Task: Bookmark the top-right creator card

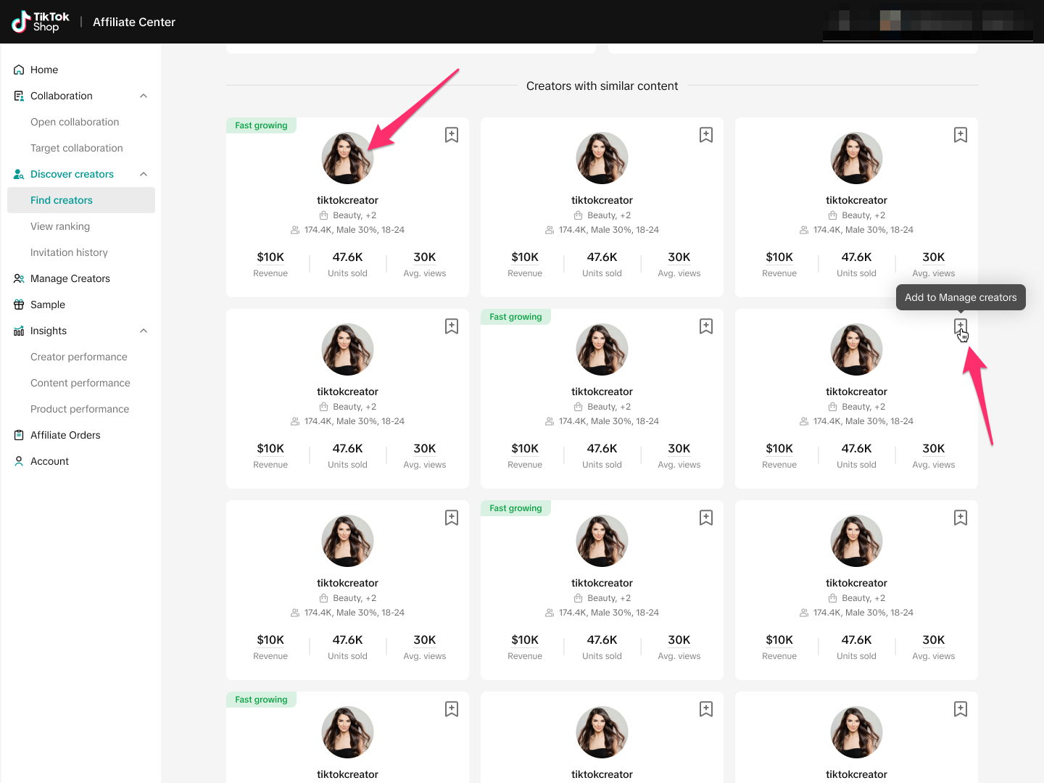Action: [x=961, y=135]
